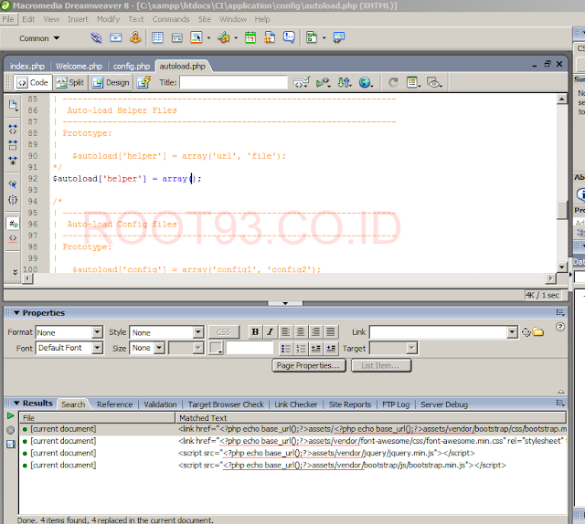This screenshot has height=524, width=585.
Task: Insert a div tag icon
Action: (176, 37)
